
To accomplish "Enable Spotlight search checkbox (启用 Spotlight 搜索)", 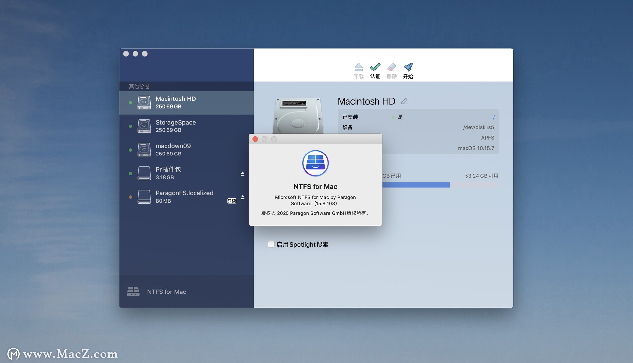I will pyautogui.click(x=271, y=244).
